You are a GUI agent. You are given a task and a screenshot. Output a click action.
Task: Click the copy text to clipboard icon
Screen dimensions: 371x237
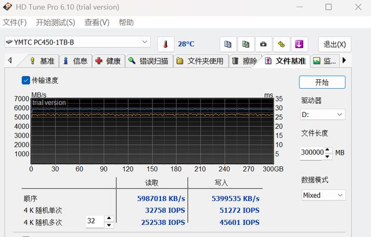228,44
